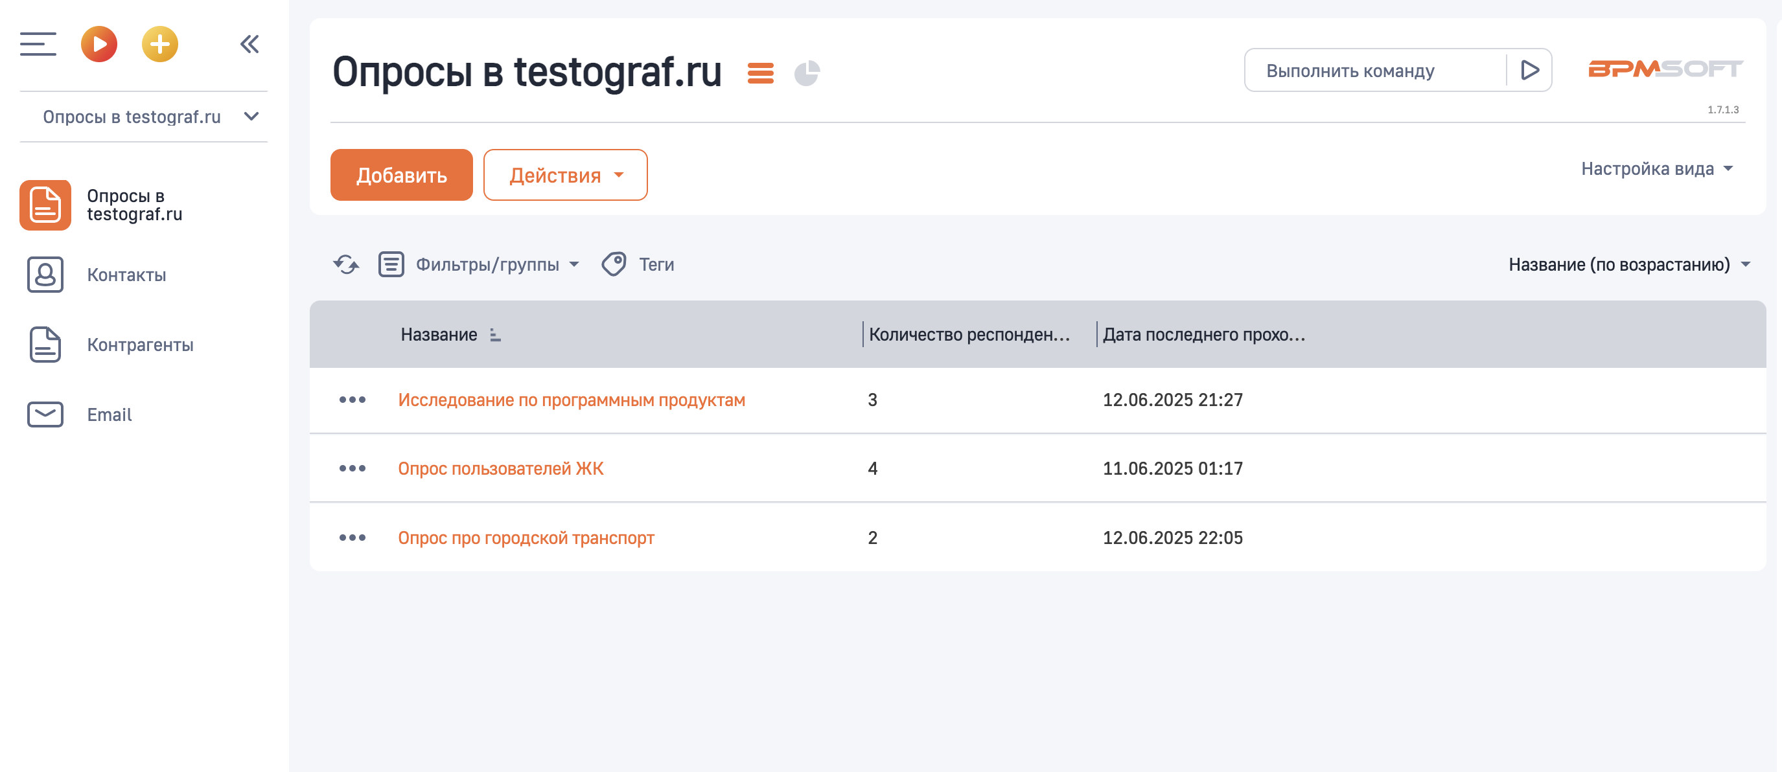Viewport: 1782px width, 772px height.
Task: Open the Контрагенты section icon
Action: (45, 345)
